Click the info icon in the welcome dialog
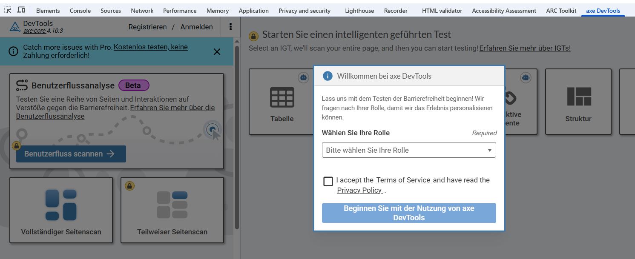 pos(328,76)
